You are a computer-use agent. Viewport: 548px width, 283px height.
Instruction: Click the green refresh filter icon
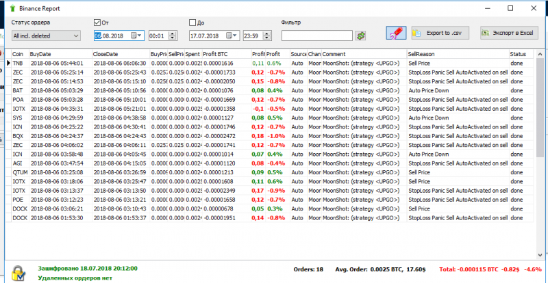360,36
